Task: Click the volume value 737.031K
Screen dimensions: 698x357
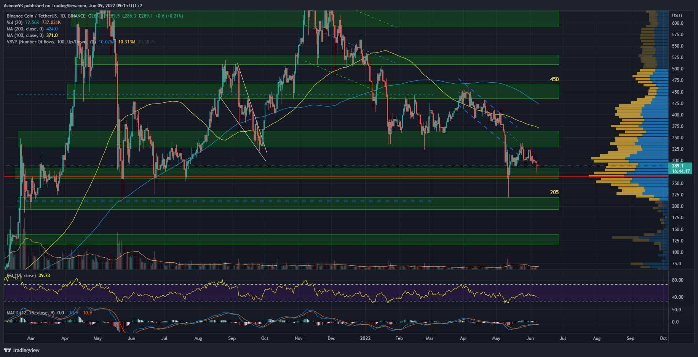Action: (x=51, y=22)
